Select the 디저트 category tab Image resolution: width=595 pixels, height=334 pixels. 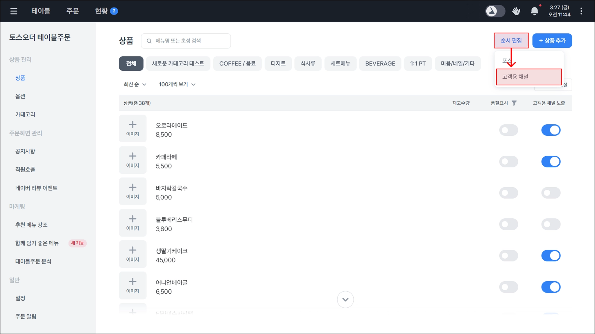click(278, 63)
